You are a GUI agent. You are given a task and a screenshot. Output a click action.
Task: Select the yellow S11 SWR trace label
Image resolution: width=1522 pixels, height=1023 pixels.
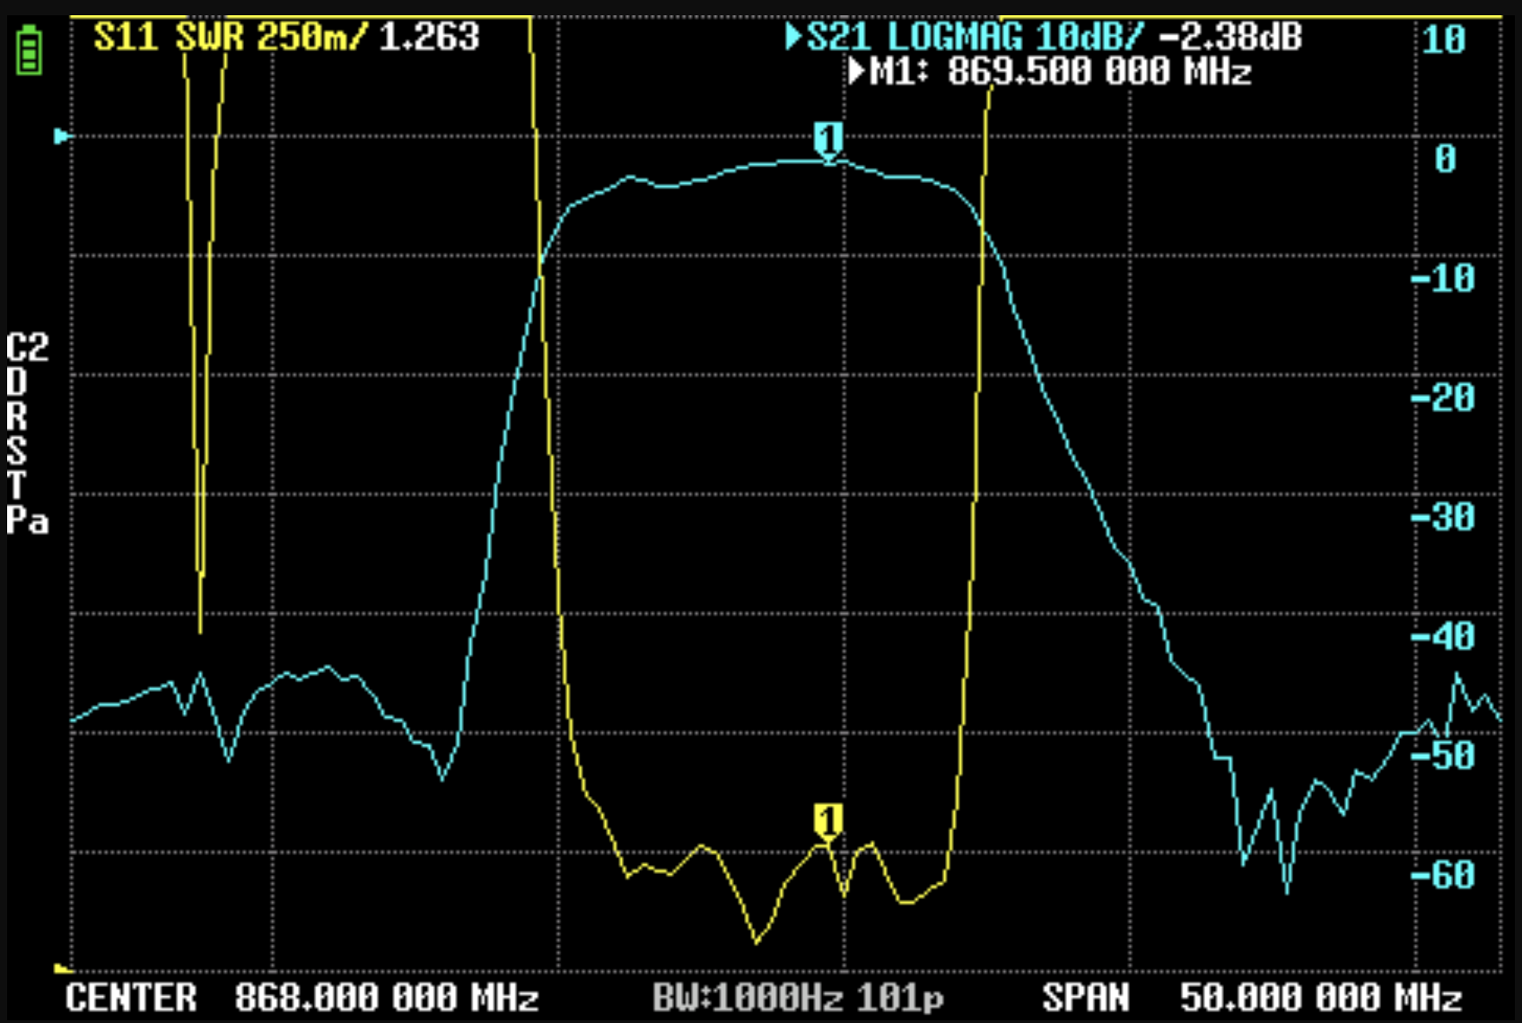coord(231,38)
